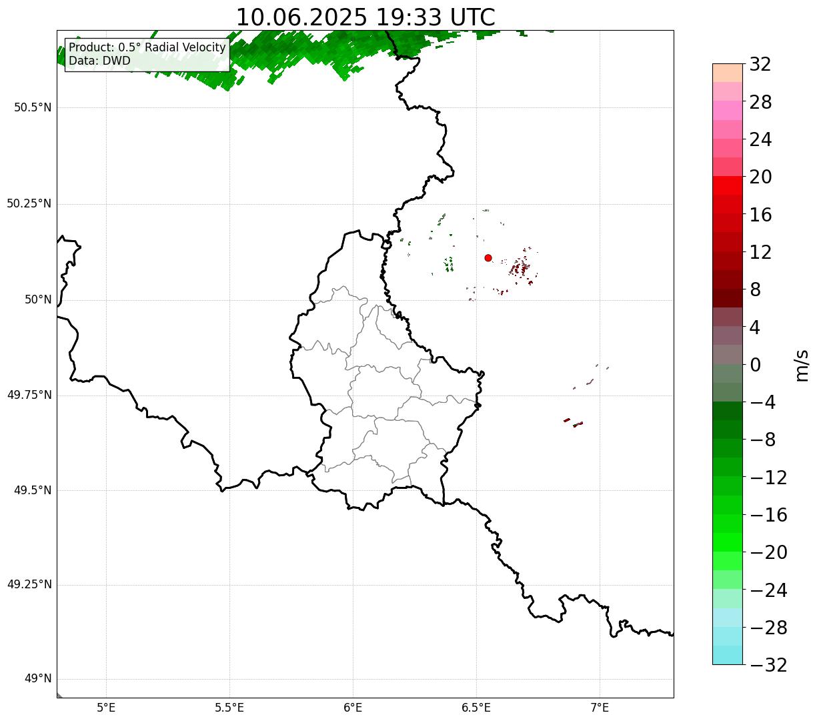Click the colorbar tick label −24
The height and width of the screenshot is (721, 817).
pyautogui.click(x=768, y=590)
